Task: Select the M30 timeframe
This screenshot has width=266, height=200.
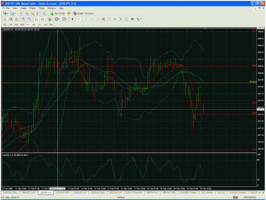Action: [x=22, y=25]
